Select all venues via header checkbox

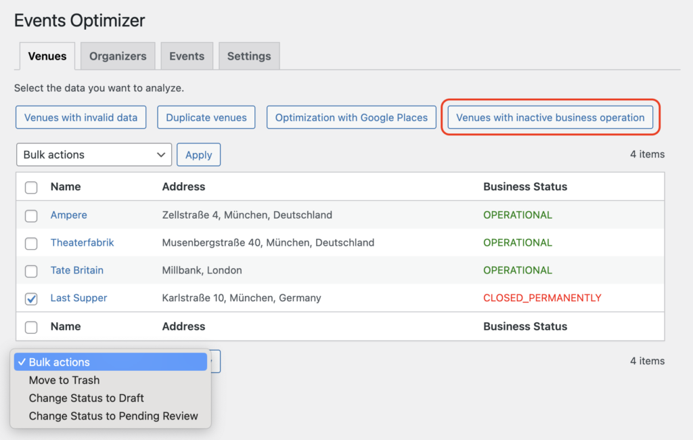(30, 188)
